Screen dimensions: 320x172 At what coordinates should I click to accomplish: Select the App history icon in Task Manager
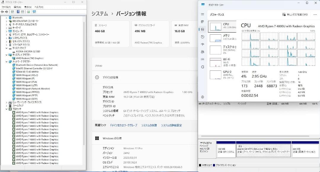(x=202, y=37)
